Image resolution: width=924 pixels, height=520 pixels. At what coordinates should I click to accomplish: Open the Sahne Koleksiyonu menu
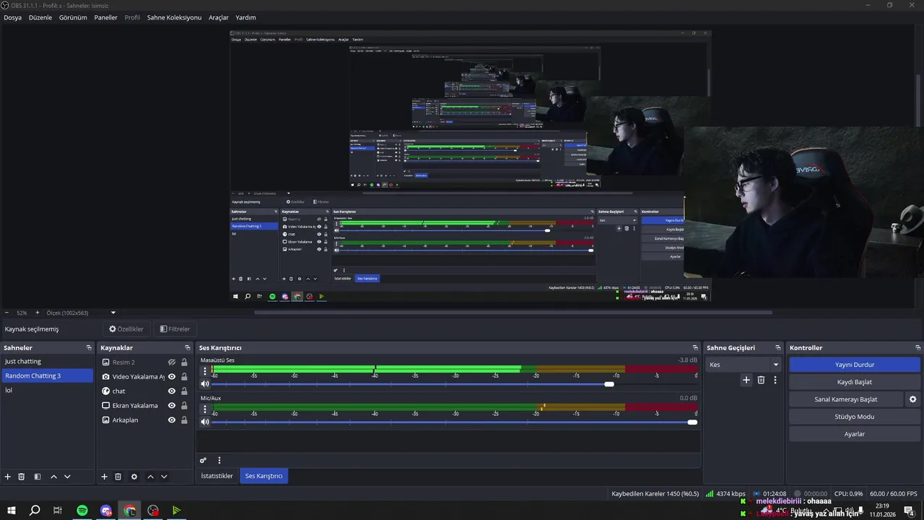[174, 17]
